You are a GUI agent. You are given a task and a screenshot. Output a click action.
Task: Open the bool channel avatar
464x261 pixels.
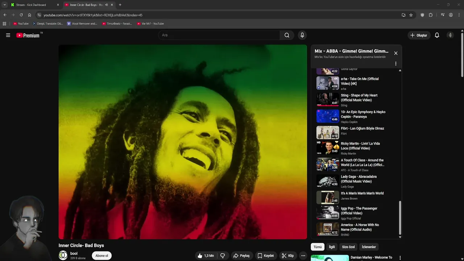tap(63, 256)
